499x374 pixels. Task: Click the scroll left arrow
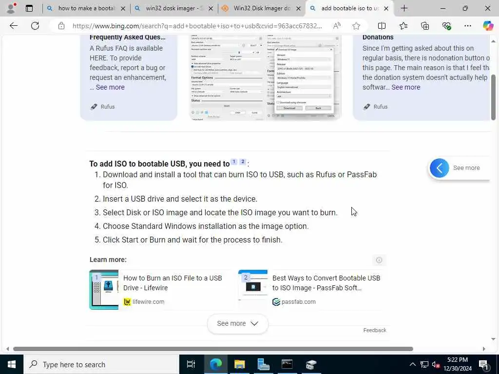point(8,349)
